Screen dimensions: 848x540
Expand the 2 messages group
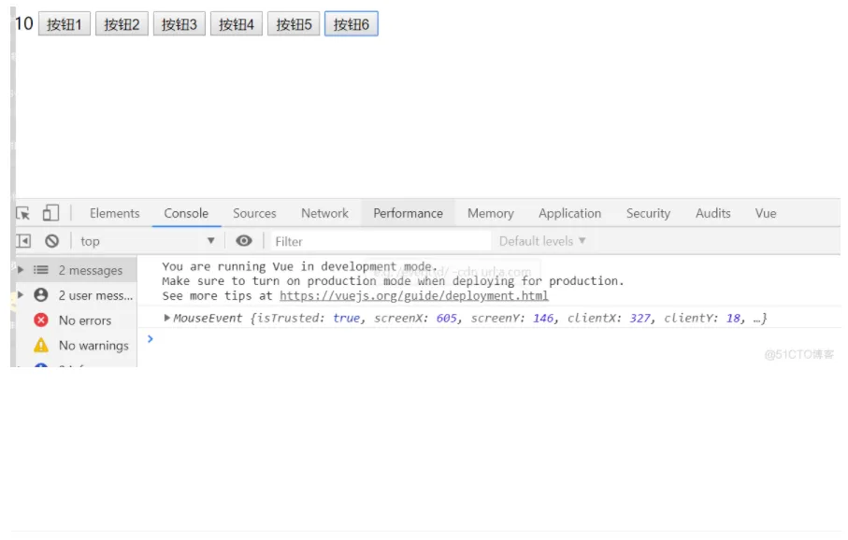coord(21,270)
